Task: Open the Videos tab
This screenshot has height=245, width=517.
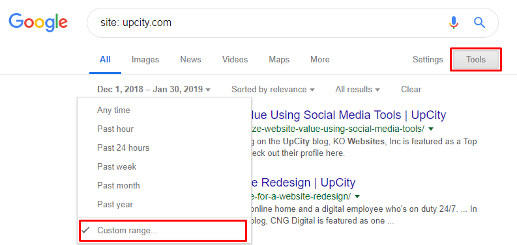Action: [x=235, y=60]
